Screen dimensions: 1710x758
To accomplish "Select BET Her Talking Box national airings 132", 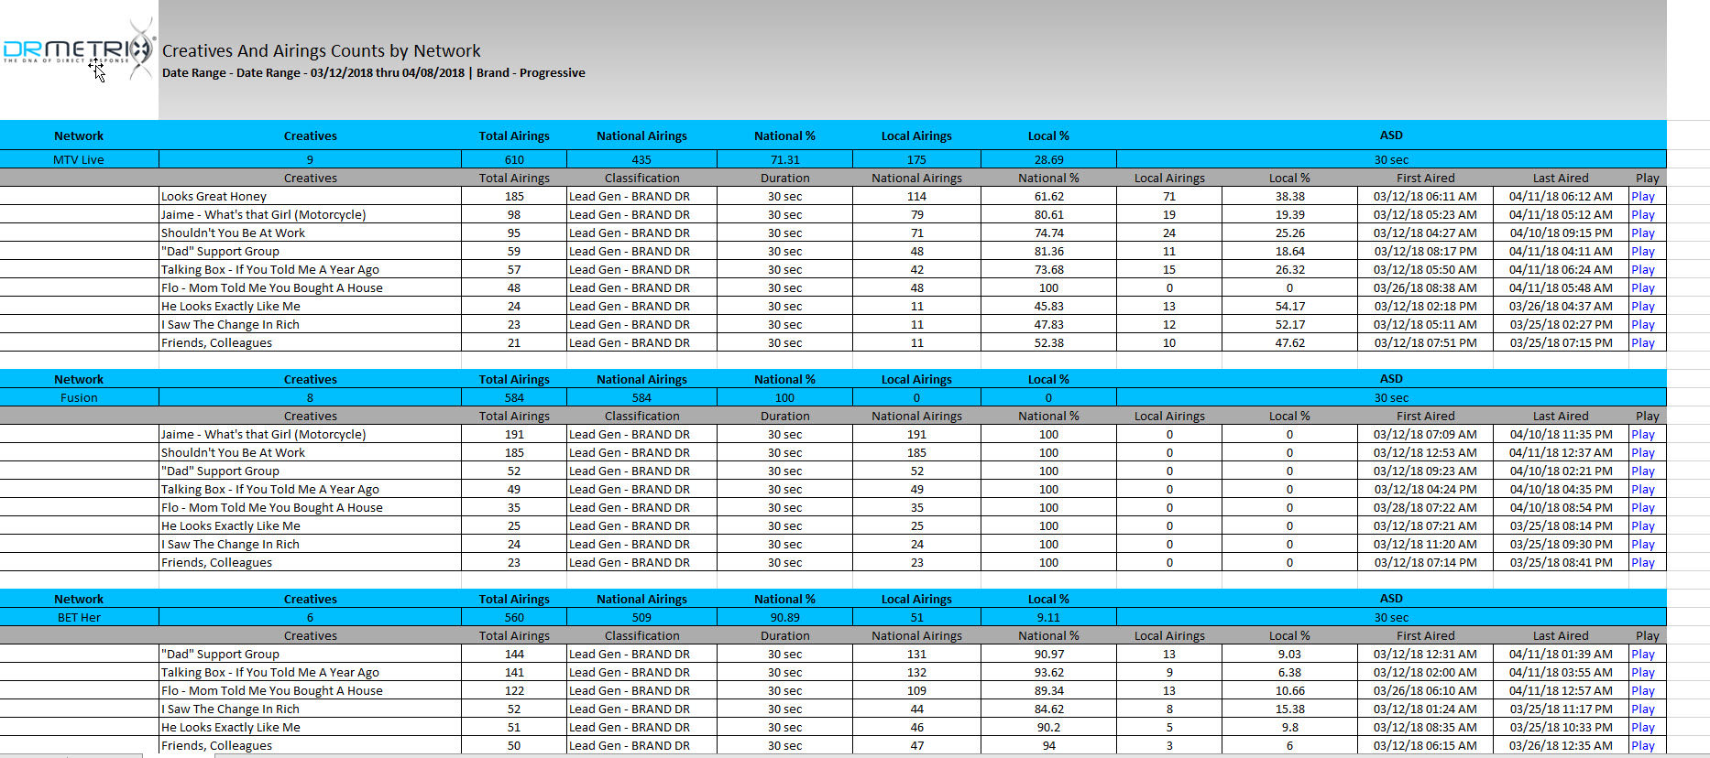I will (916, 672).
